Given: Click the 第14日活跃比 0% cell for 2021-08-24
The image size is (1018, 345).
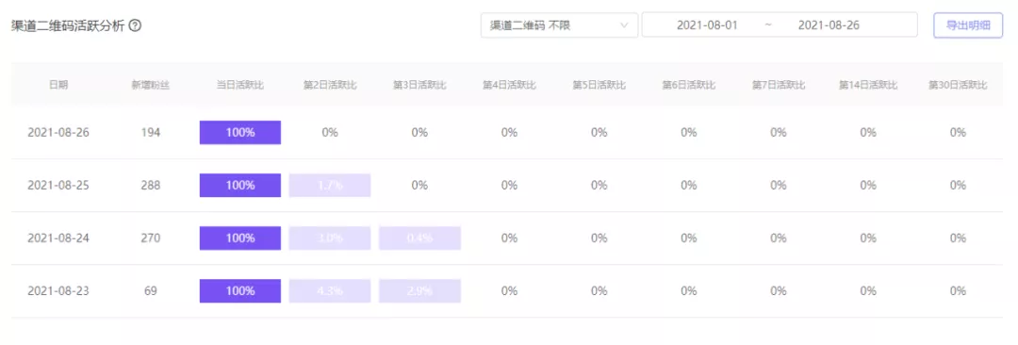Looking at the screenshot, I should click(x=868, y=238).
